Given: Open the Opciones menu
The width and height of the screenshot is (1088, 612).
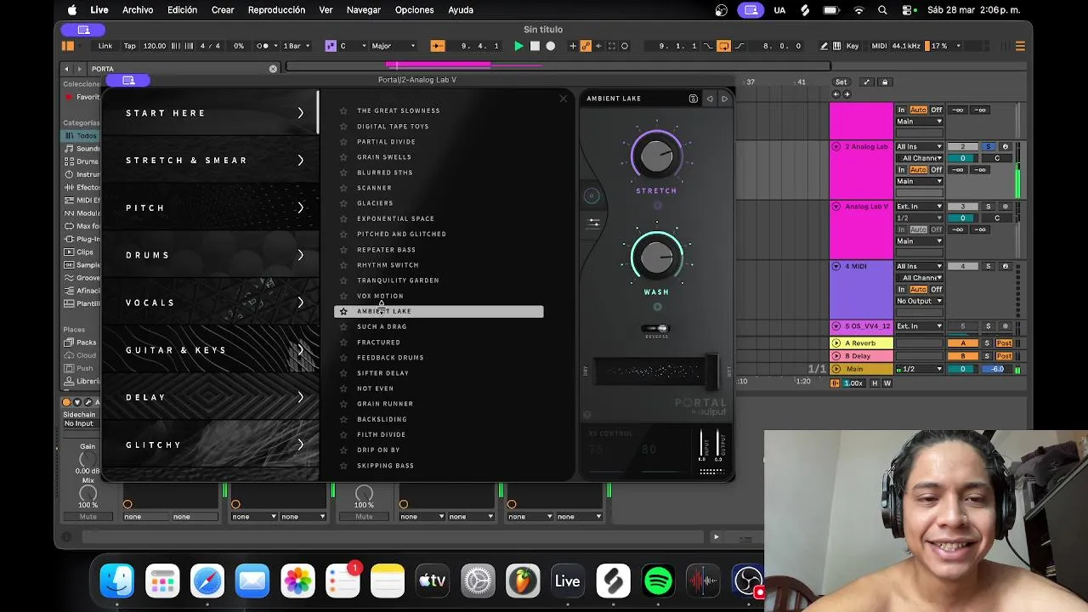Looking at the screenshot, I should 416,10.
